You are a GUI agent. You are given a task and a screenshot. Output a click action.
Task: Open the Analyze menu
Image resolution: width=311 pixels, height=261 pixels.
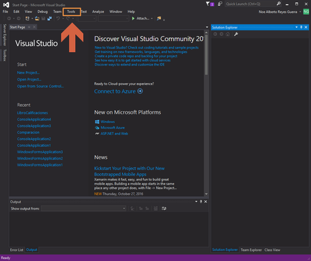click(x=98, y=11)
